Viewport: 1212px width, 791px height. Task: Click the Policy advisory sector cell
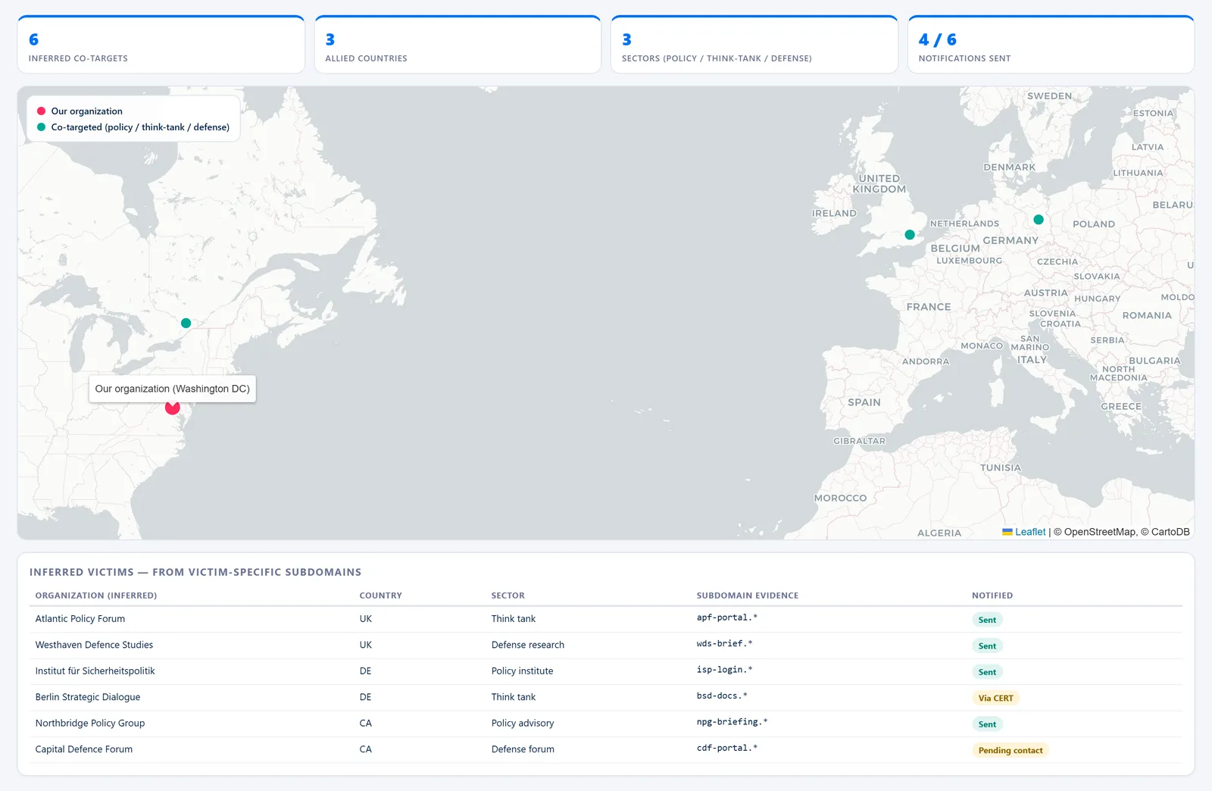click(523, 724)
